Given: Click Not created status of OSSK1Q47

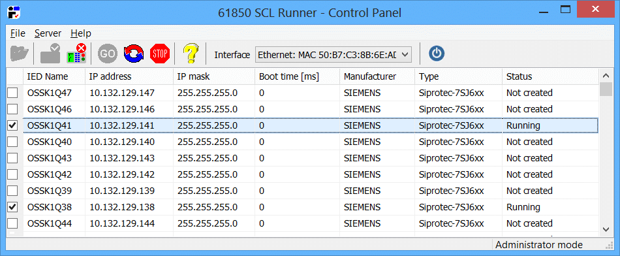Looking at the screenshot, I should coord(529,93).
